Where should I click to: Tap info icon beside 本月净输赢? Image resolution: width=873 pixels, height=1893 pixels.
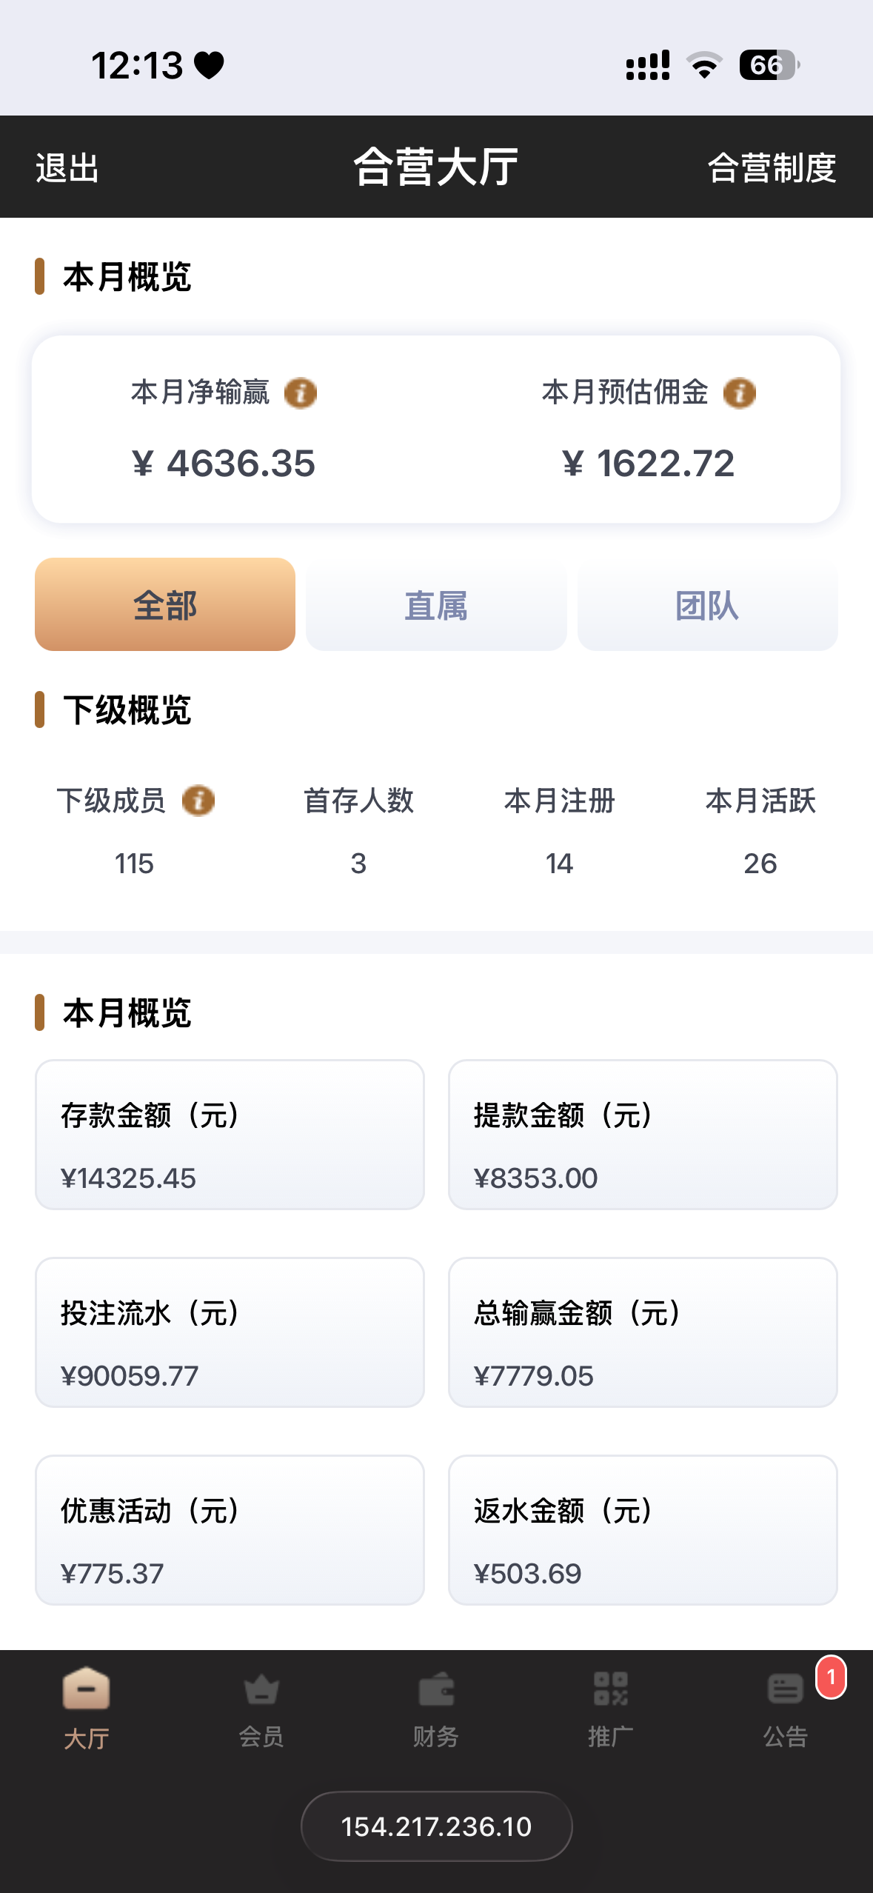(301, 393)
